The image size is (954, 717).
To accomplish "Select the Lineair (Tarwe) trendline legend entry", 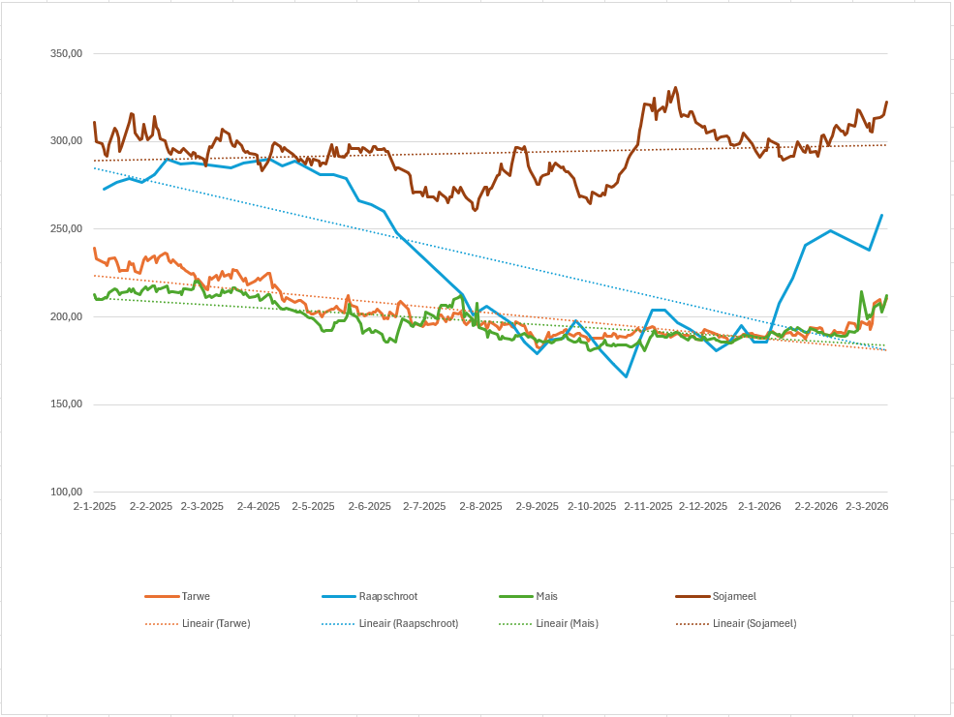I will coord(215,624).
